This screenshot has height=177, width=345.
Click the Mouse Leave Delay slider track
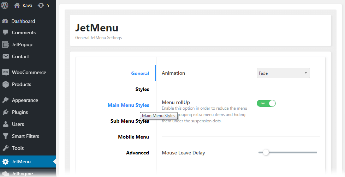[x=288, y=152]
